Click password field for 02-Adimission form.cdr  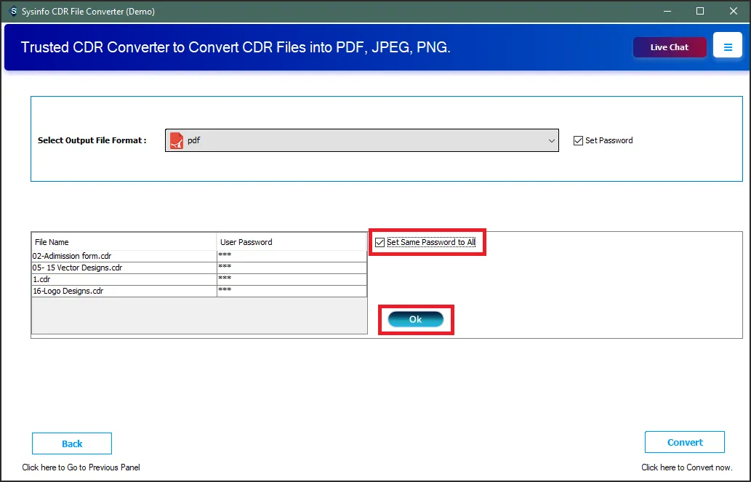point(292,257)
